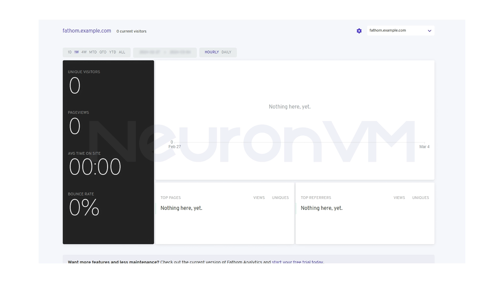Select the ALL time range
Image resolution: width=504 pixels, height=283 pixels.
coord(122,52)
